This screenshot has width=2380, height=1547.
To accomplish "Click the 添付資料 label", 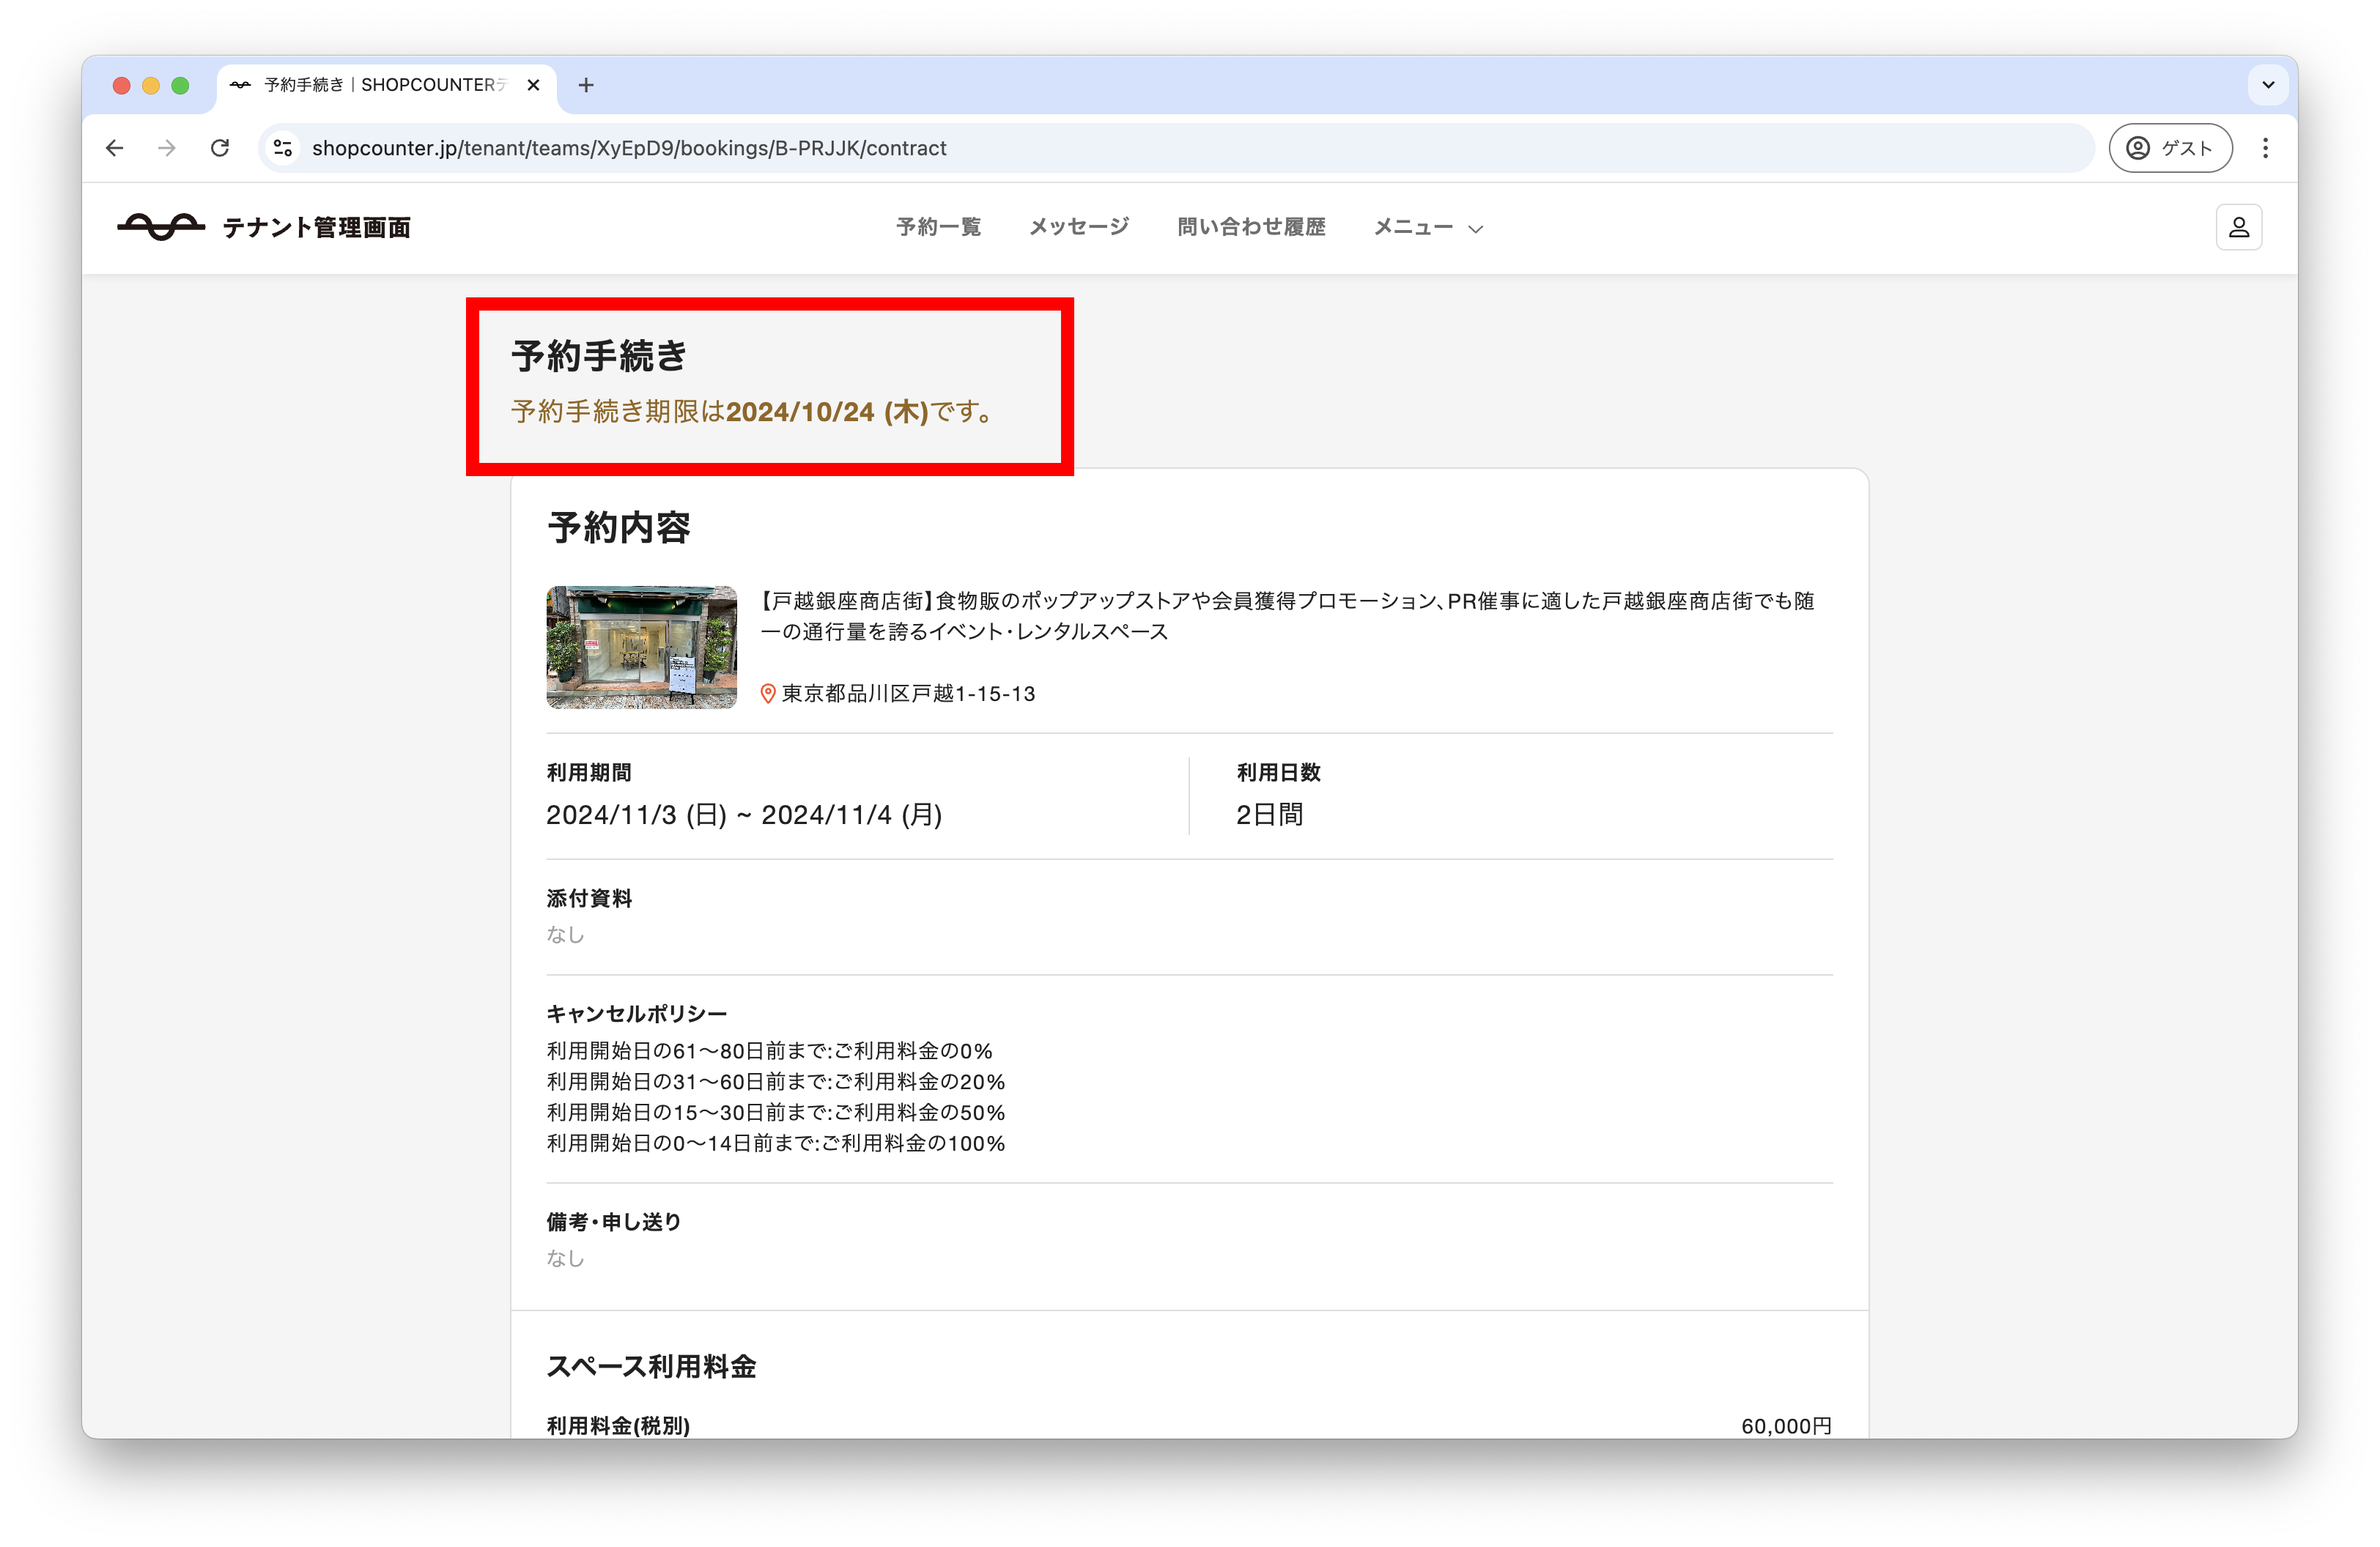I will 589,899.
